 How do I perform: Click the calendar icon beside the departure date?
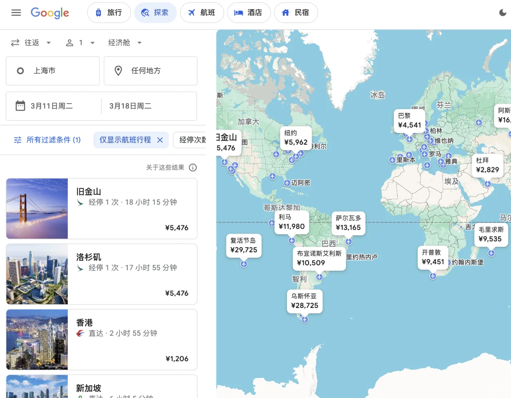point(20,105)
